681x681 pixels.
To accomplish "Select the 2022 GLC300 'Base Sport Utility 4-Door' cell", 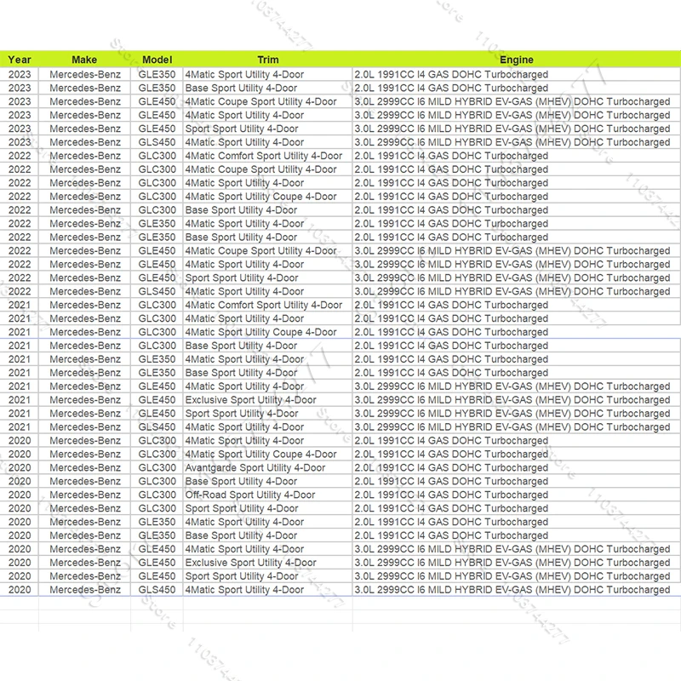I will click(x=267, y=210).
